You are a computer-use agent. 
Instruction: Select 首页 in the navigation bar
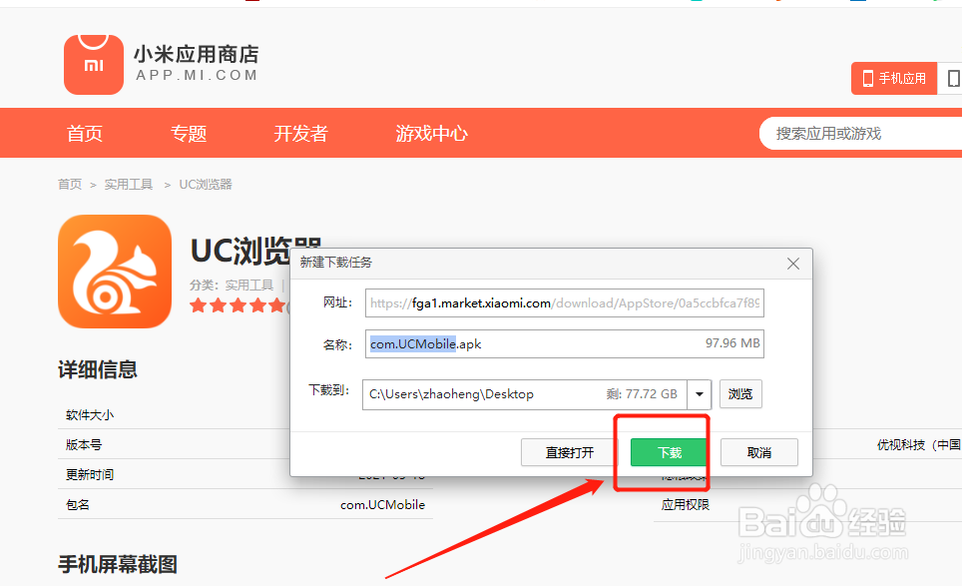tap(84, 133)
